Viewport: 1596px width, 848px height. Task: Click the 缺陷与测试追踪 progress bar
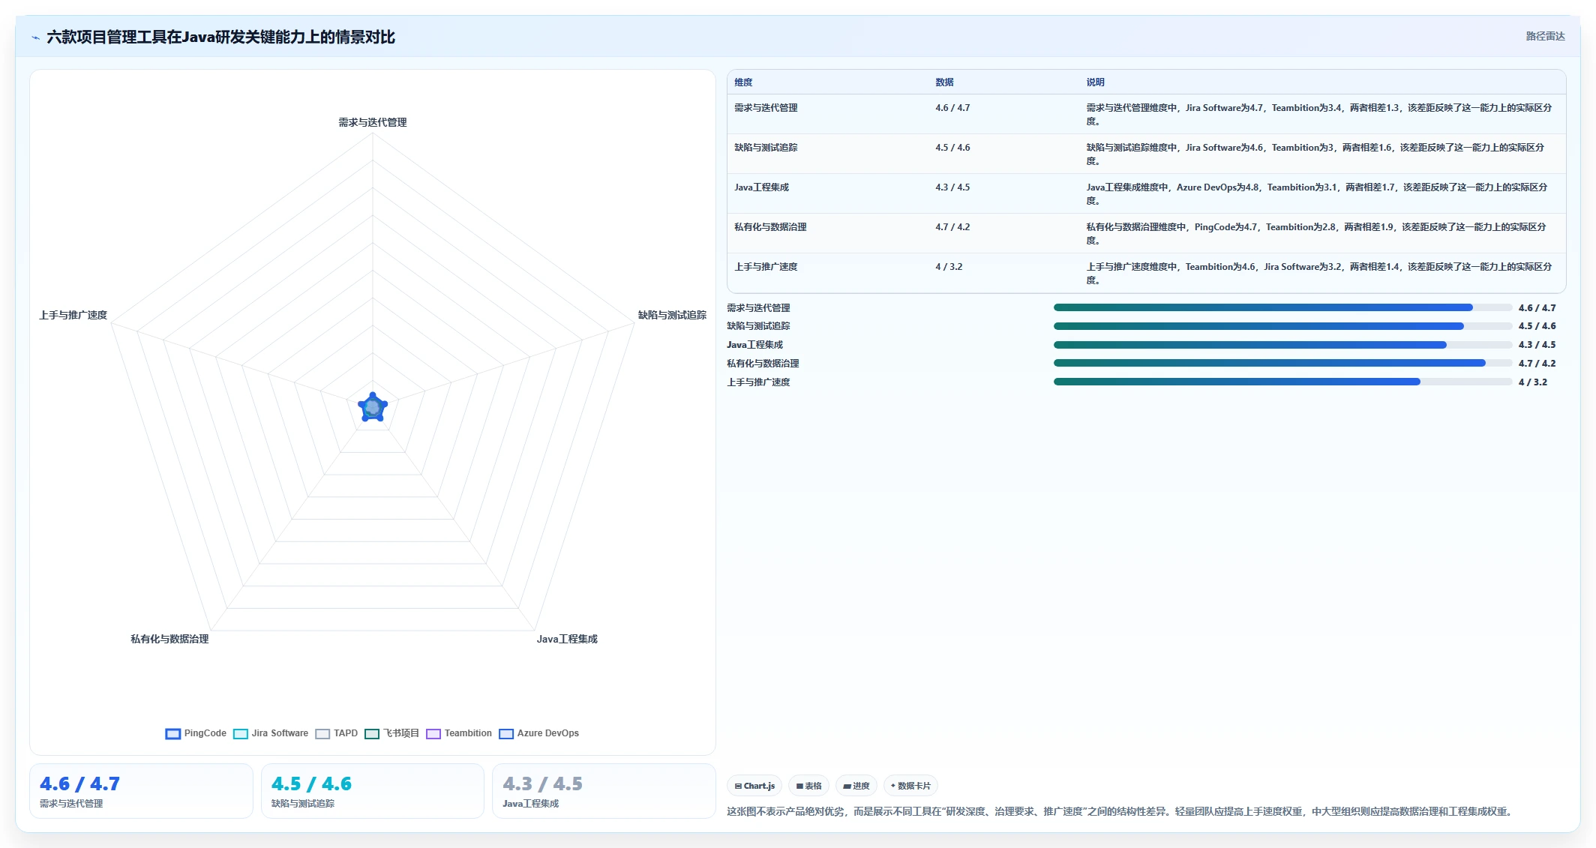click(x=1282, y=326)
